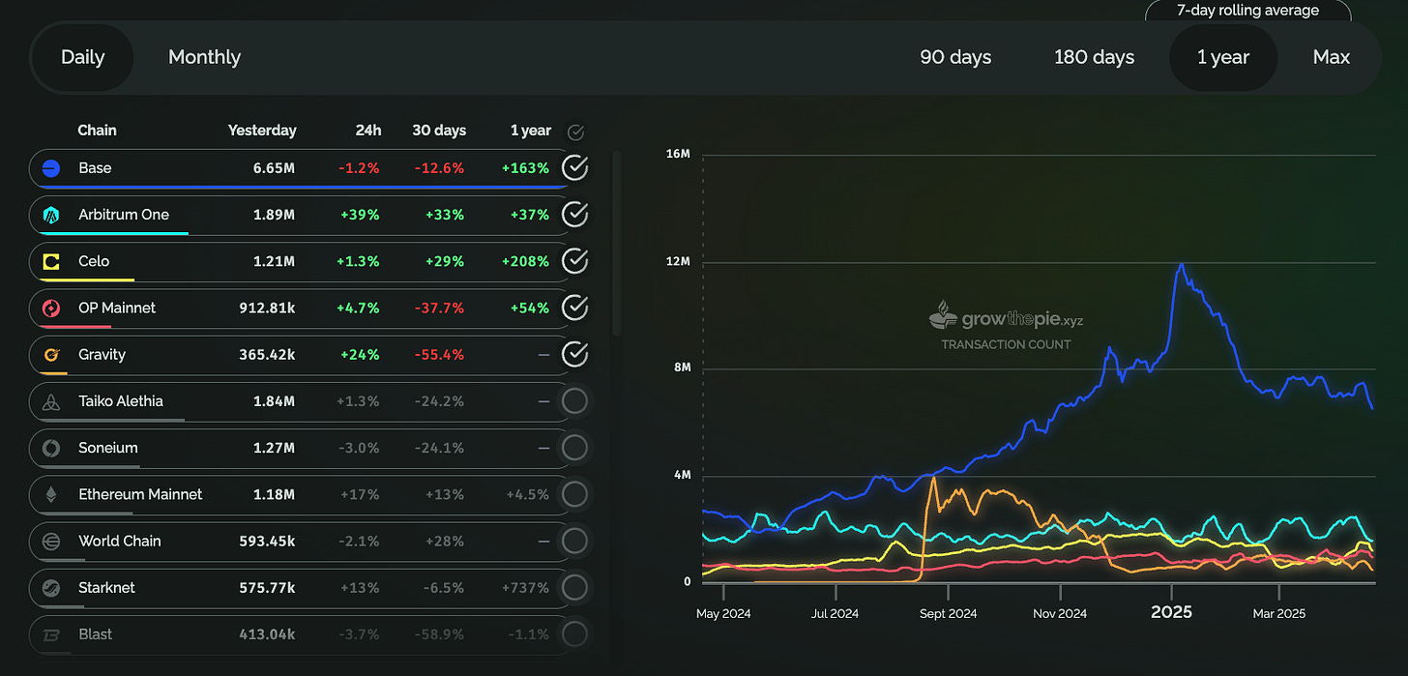This screenshot has height=676, width=1408.
Task: Uncheck Gravity from the chart
Action: [x=575, y=355]
